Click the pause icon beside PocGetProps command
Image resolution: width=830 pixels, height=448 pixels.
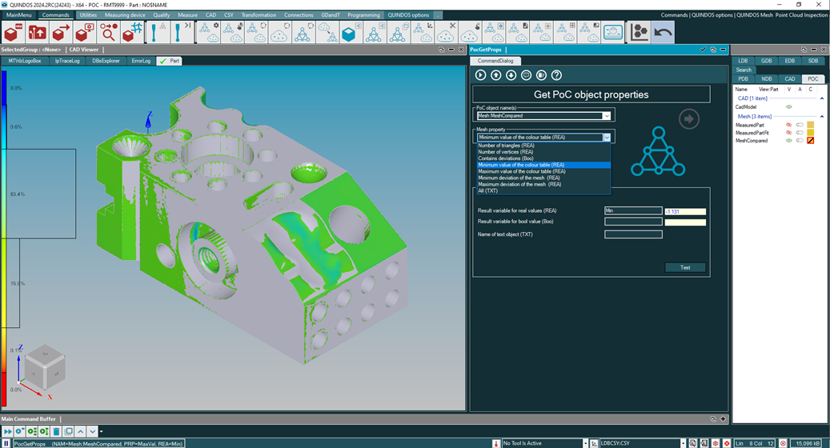coord(6,443)
